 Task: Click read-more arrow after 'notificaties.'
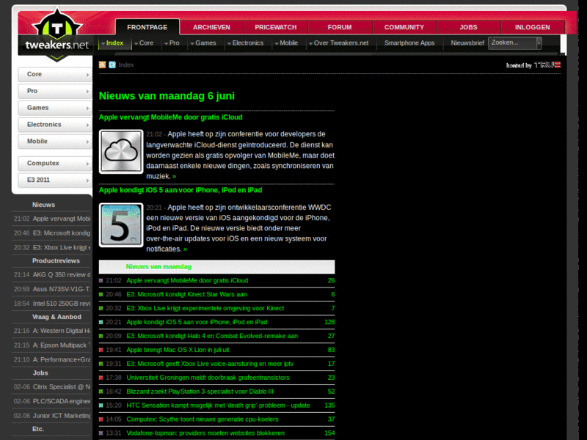186,249
